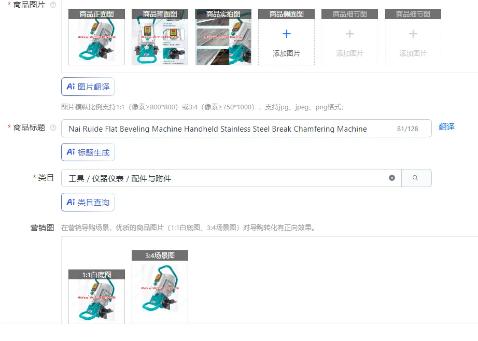Click the plus icon in last 商品细节图 slot

(x=413, y=34)
